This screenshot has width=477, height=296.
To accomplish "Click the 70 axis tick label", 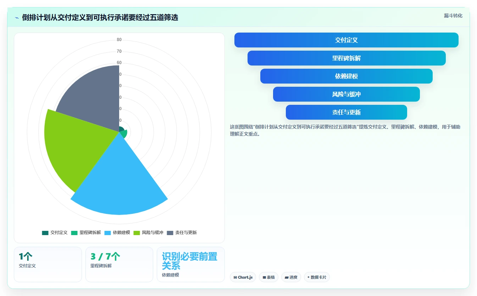I will point(119,51).
